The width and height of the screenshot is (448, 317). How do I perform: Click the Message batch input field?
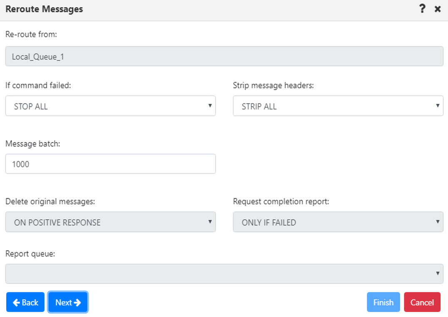coord(110,164)
